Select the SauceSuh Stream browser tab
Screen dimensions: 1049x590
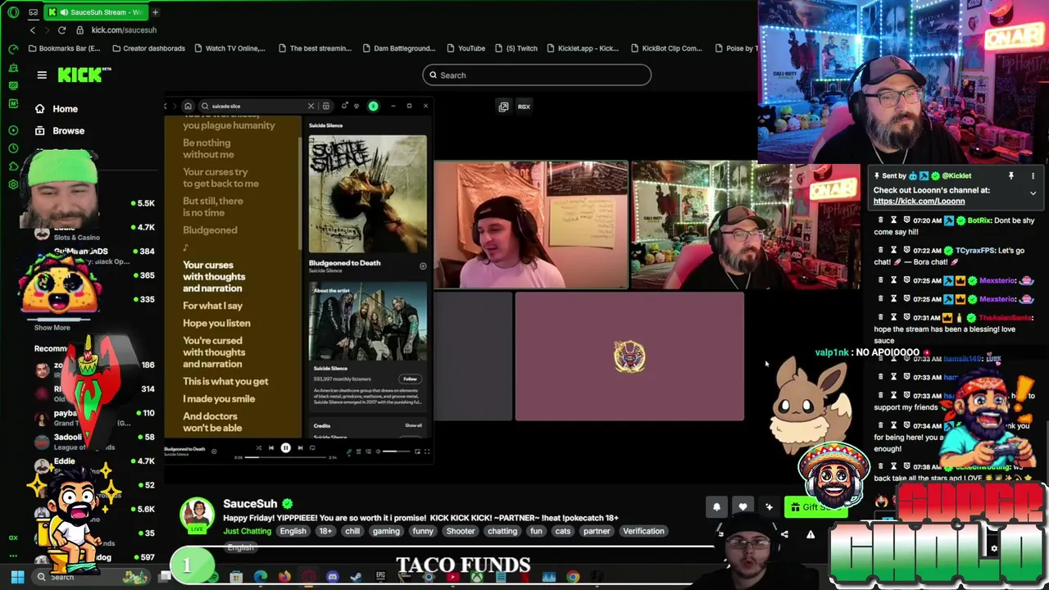pyautogui.click(x=94, y=12)
